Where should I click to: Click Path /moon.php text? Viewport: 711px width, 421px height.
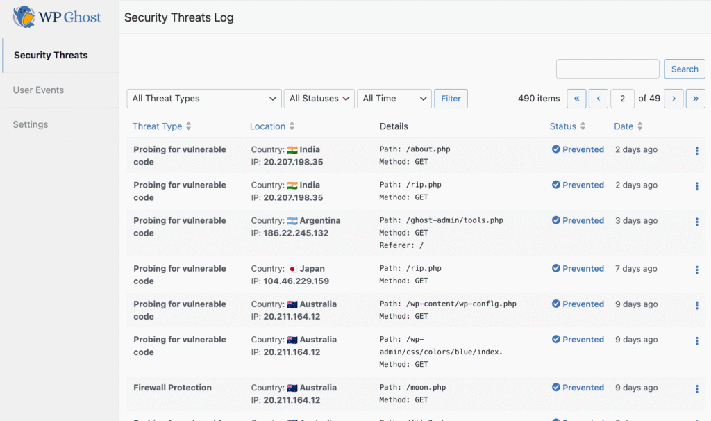tap(412, 387)
